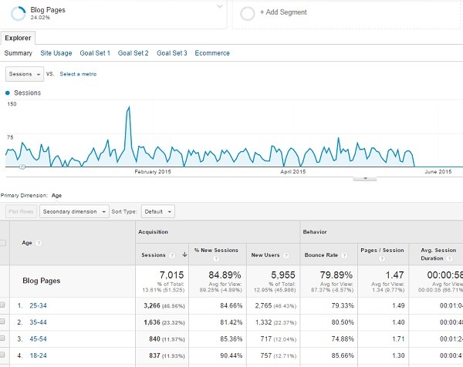Screen dimensions: 463x367
Task: Click the February spike peak on sessions chart
Action: pos(129,107)
